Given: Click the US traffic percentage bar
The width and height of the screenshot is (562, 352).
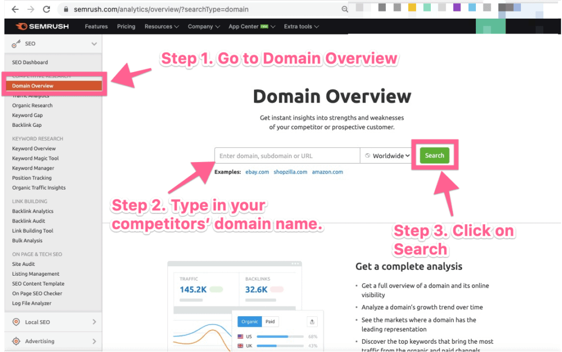Looking at the screenshot, I should pos(280,337).
